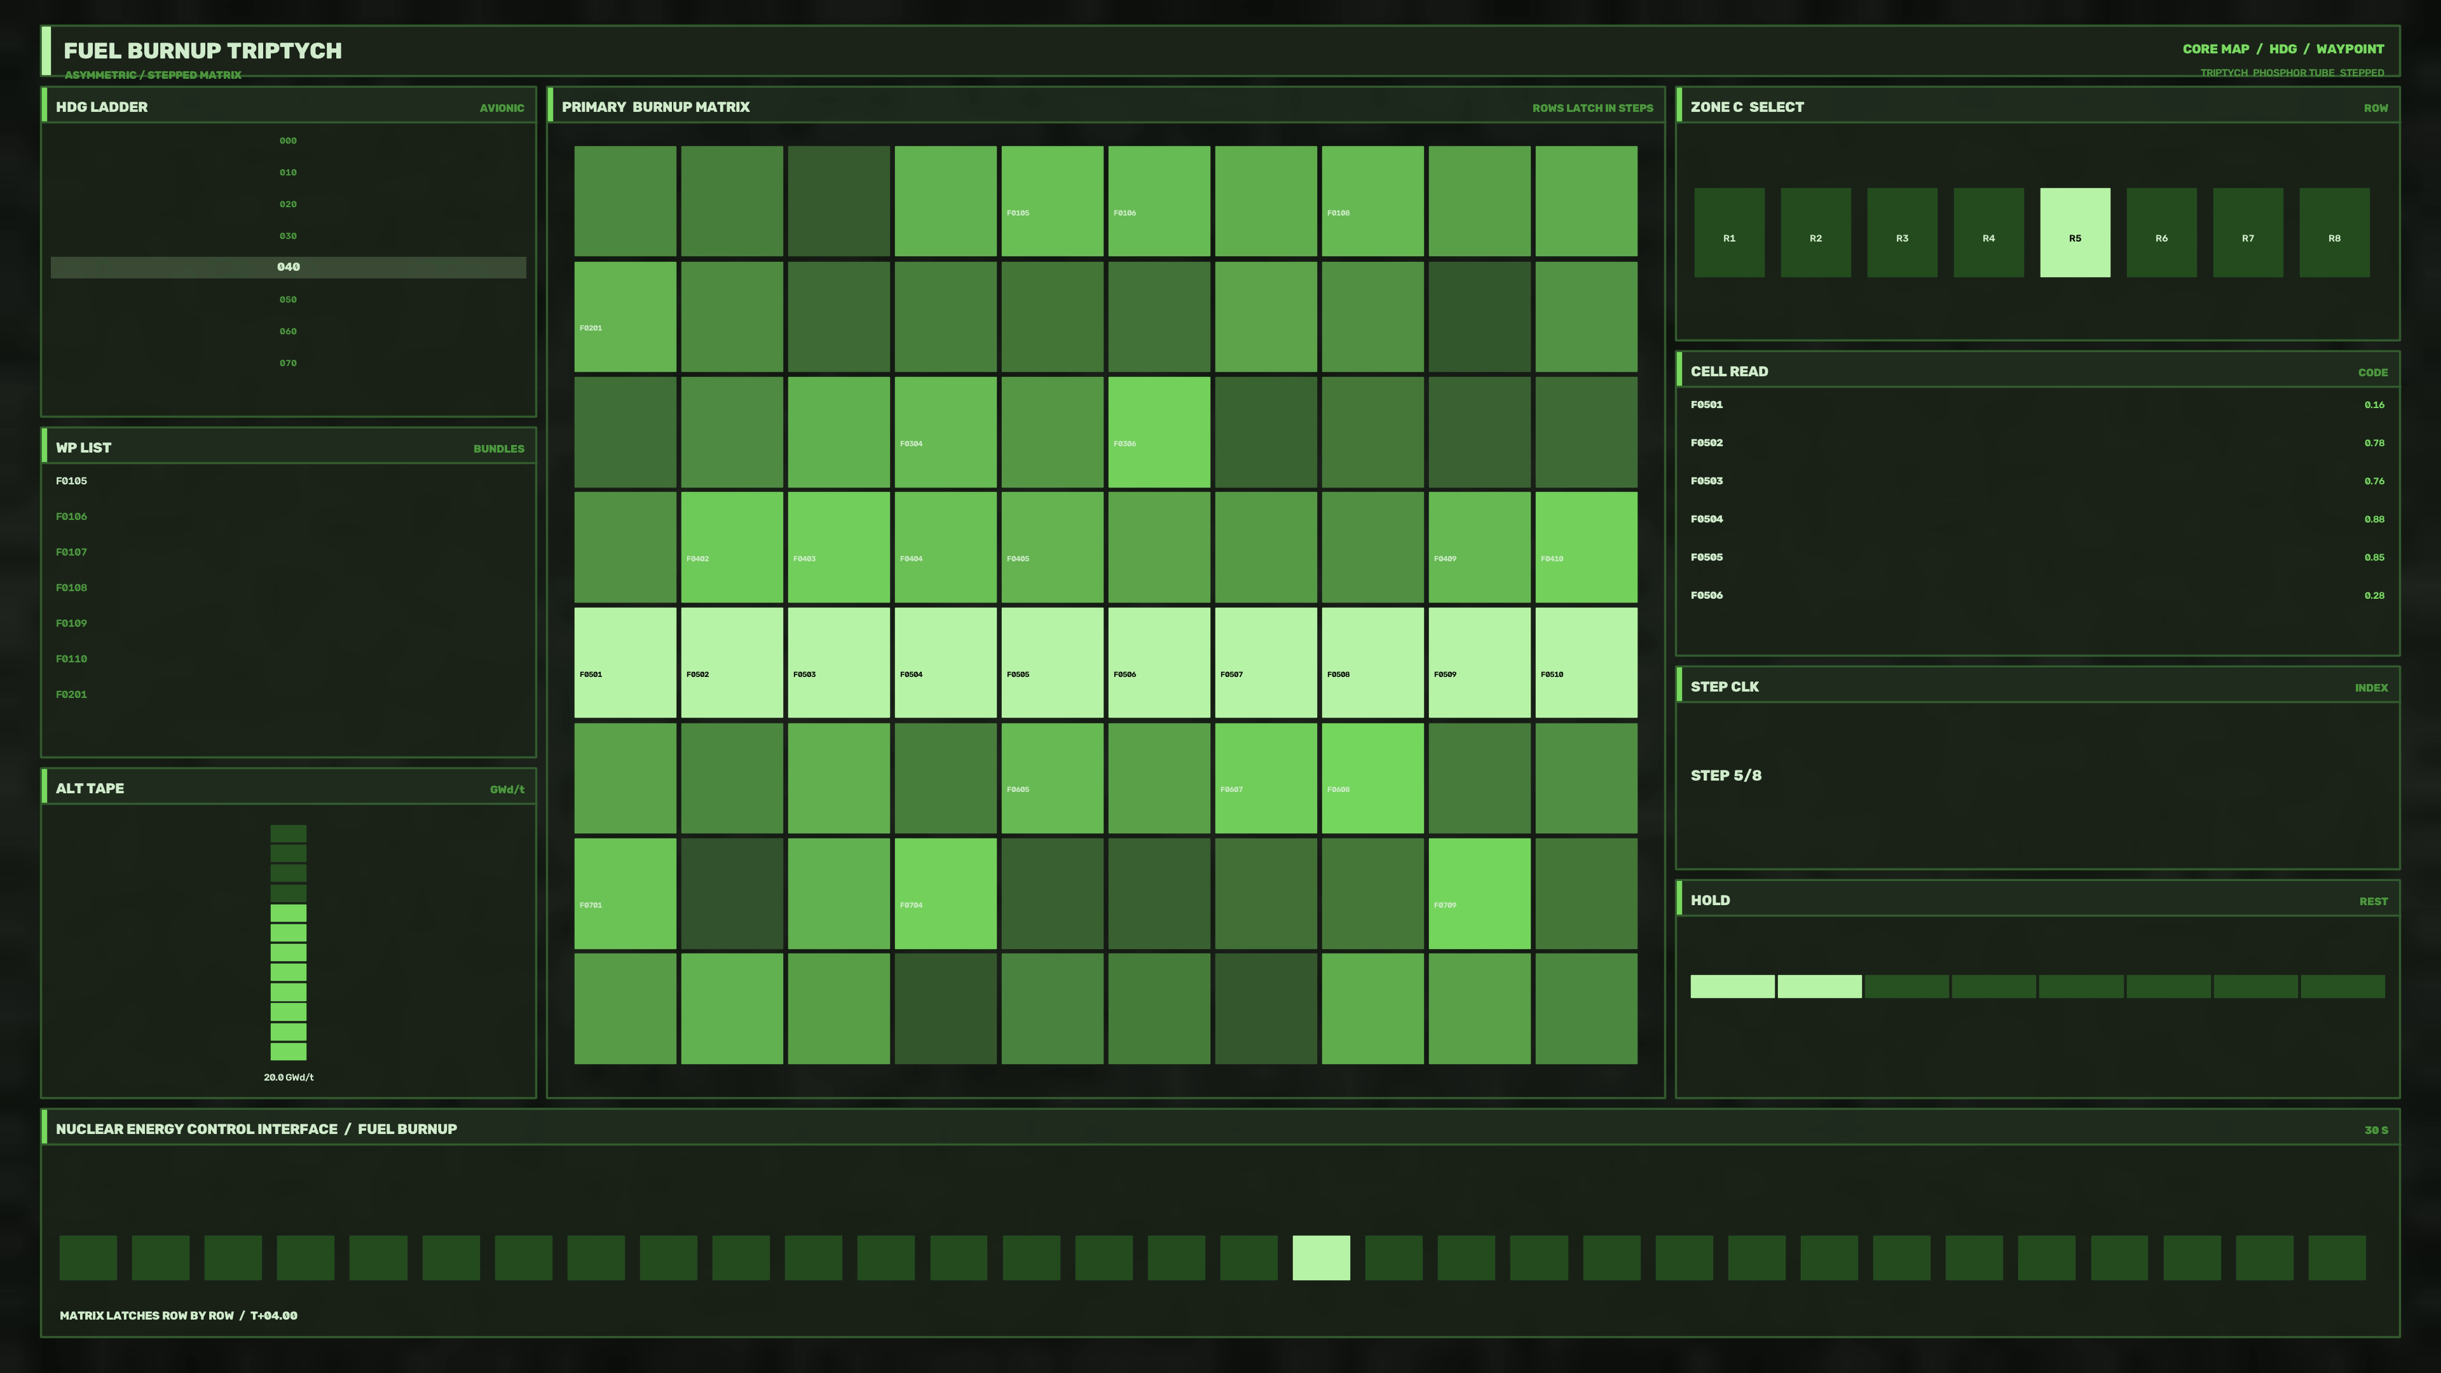
Task: Toggle zone row R5 selector
Action: [x=2074, y=232]
